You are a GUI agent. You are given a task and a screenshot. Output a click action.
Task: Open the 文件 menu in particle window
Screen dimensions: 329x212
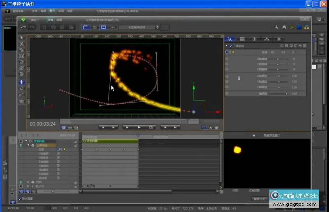click(x=50, y=19)
